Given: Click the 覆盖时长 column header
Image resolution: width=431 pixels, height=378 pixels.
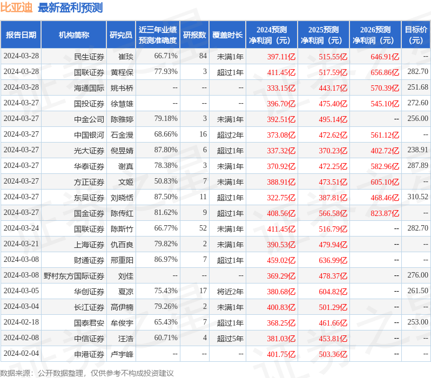Looking at the screenshot, I should [x=227, y=35].
